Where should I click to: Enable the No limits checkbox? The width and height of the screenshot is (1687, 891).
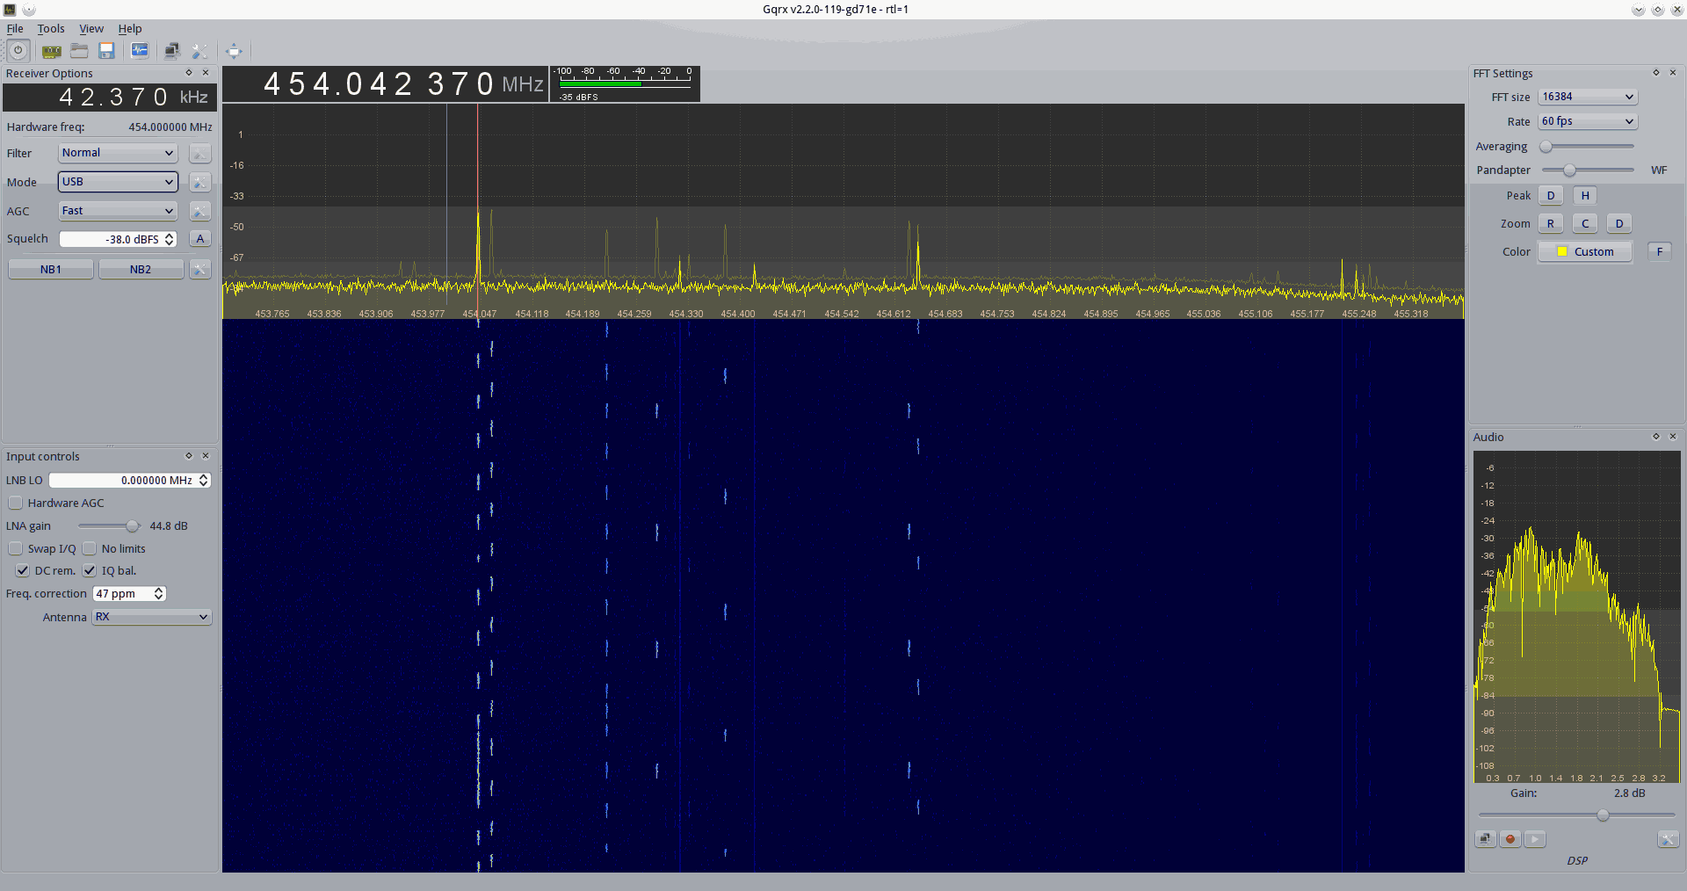pos(90,548)
